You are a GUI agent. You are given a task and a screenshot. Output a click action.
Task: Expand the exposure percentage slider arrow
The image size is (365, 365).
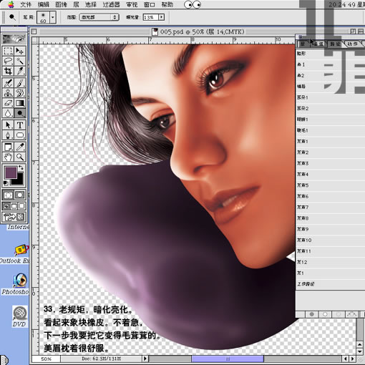click(162, 17)
